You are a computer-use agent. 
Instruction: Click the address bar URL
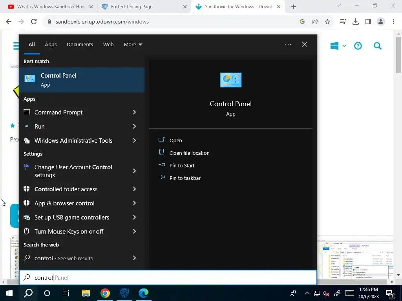tap(102, 22)
